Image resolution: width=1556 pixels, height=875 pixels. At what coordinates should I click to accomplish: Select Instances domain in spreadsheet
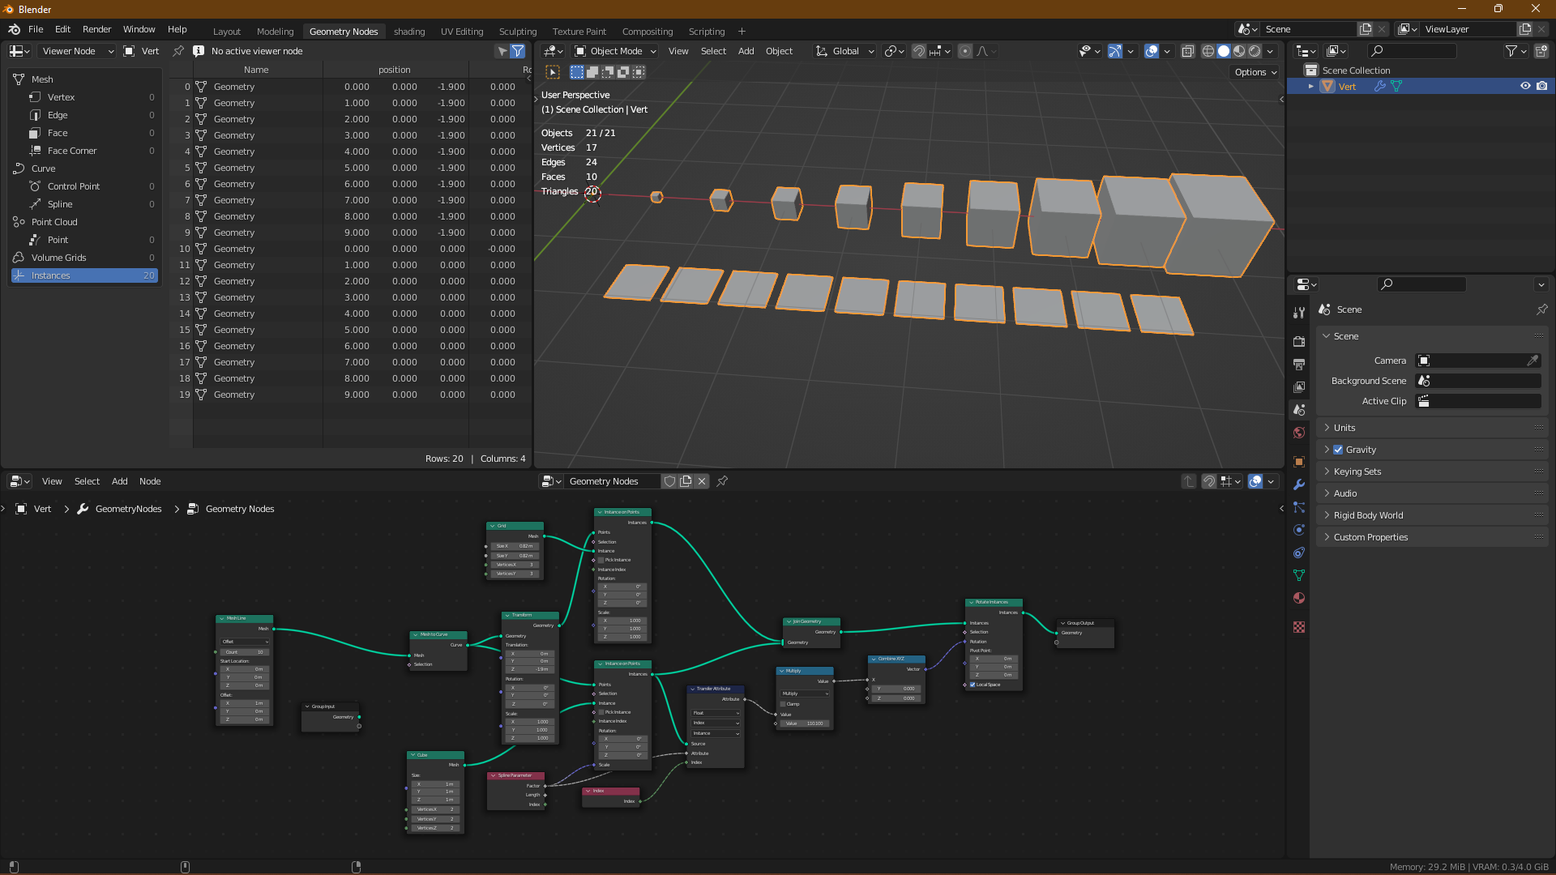(x=84, y=275)
